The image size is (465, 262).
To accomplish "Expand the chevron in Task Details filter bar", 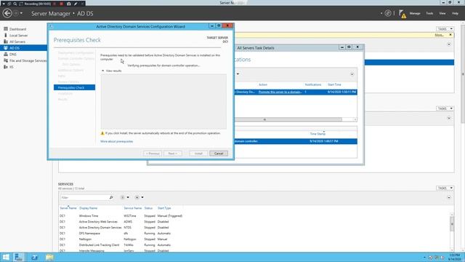I will [352, 74].
